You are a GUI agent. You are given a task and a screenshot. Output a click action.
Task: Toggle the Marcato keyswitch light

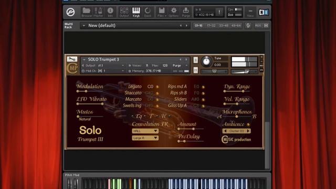click(157, 99)
